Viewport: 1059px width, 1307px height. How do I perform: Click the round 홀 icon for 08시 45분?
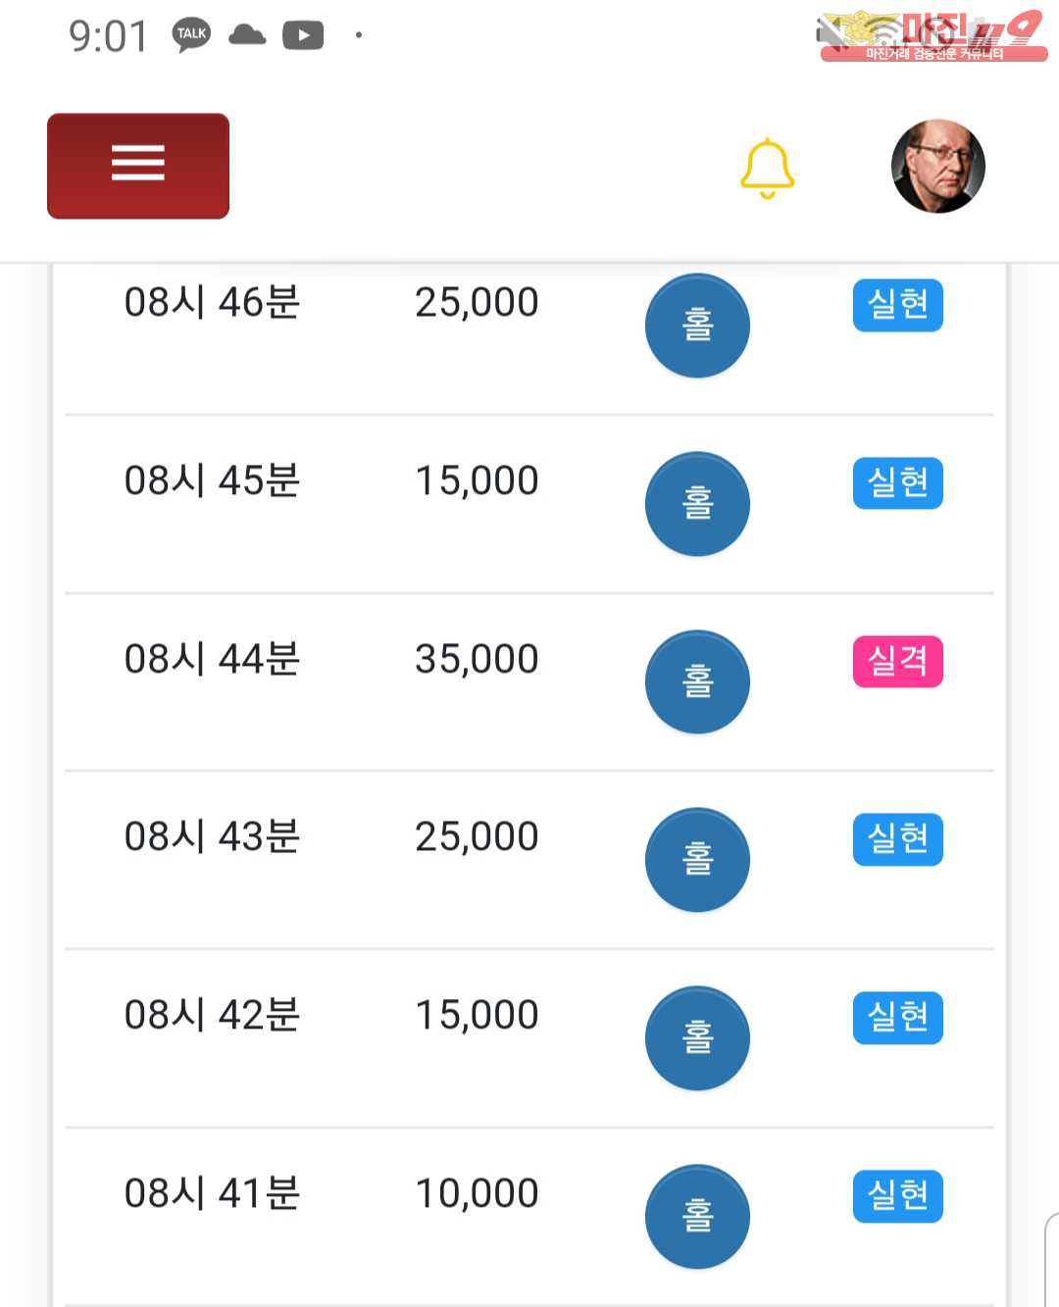[697, 504]
